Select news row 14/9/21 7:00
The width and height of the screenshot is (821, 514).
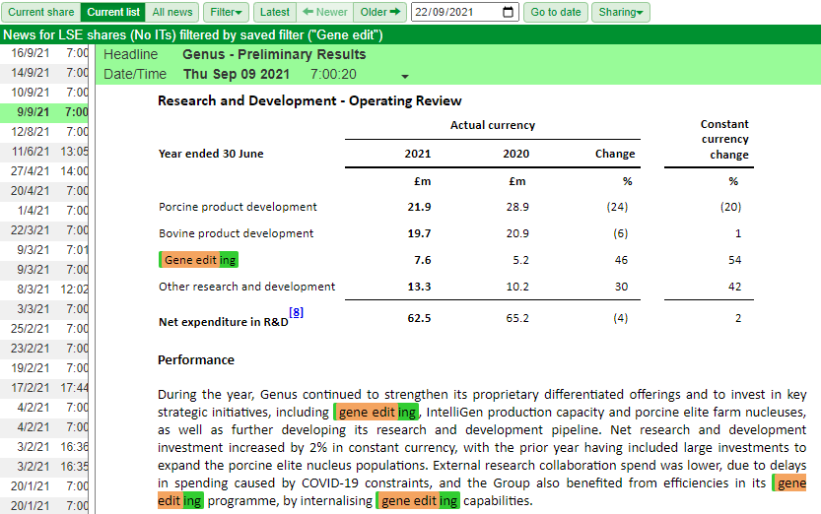point(44,73)
